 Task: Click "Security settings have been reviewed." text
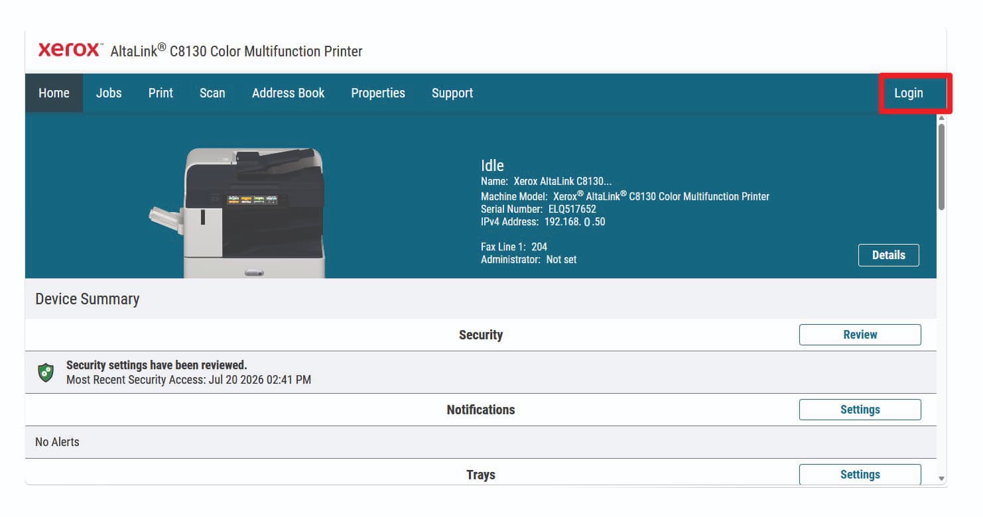pyautogui.click(x=157, y=365)
